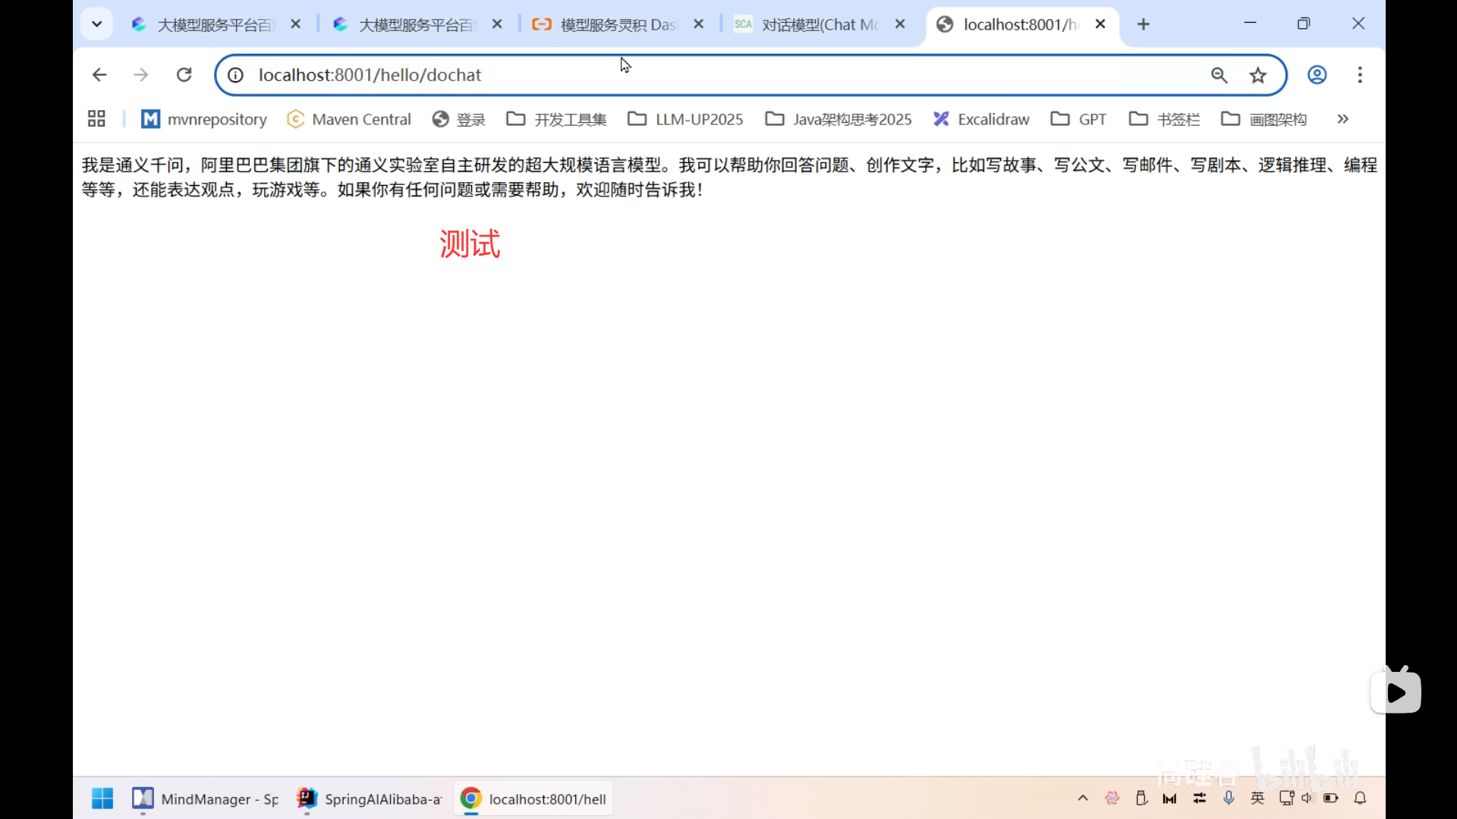Toggle the microphone icon in system tray
Viewport: 1457px width, 819px height.
pyautogui.click(x=1229, y=798)
